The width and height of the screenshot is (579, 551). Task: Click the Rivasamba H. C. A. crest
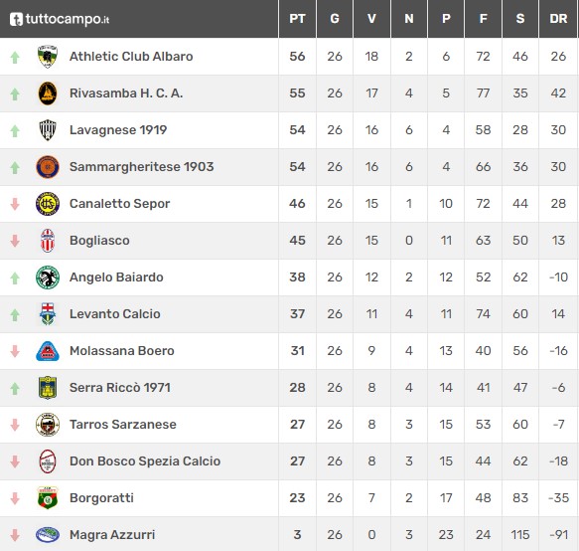[x=48, y=93]
